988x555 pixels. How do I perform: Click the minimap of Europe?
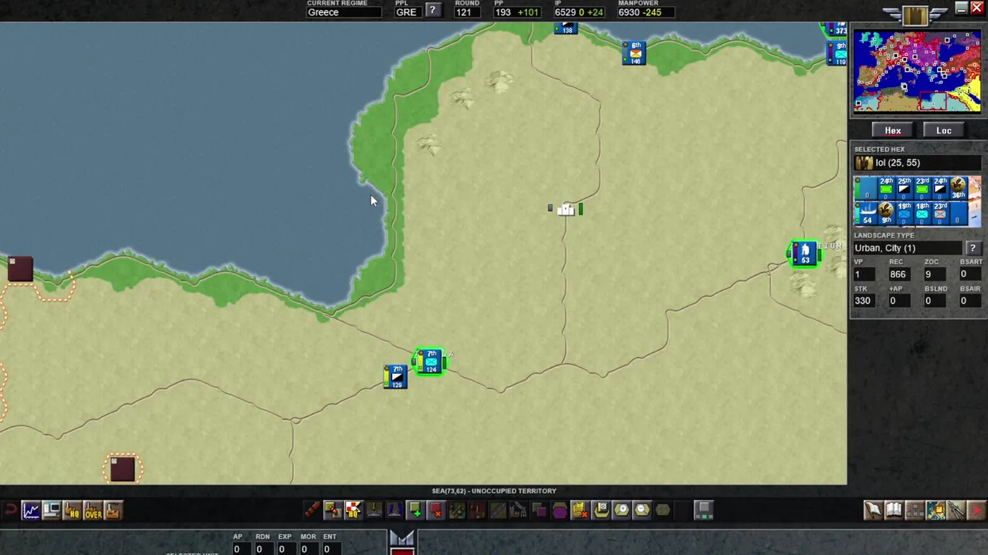click(918, 72)
